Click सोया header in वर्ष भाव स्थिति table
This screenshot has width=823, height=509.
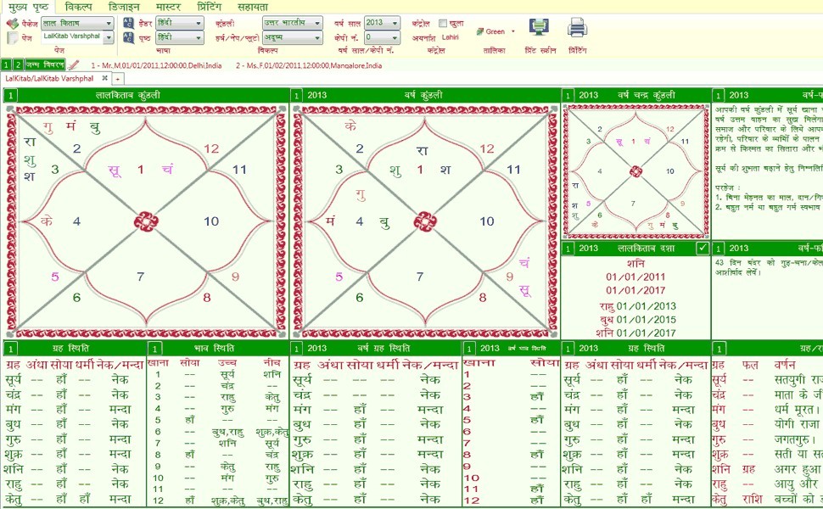(x=546, y=362)
